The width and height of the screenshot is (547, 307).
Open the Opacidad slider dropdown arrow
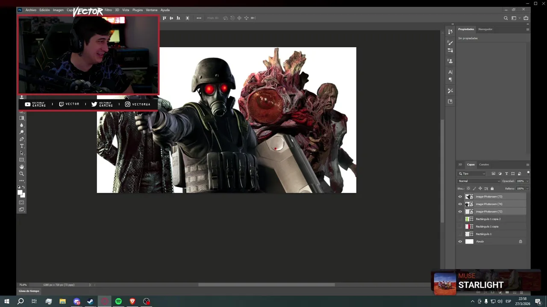527,181
